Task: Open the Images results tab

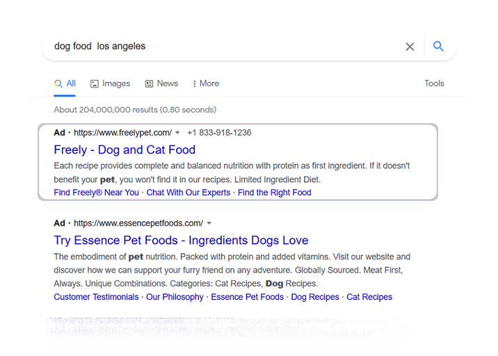Action: click(110, 83)
